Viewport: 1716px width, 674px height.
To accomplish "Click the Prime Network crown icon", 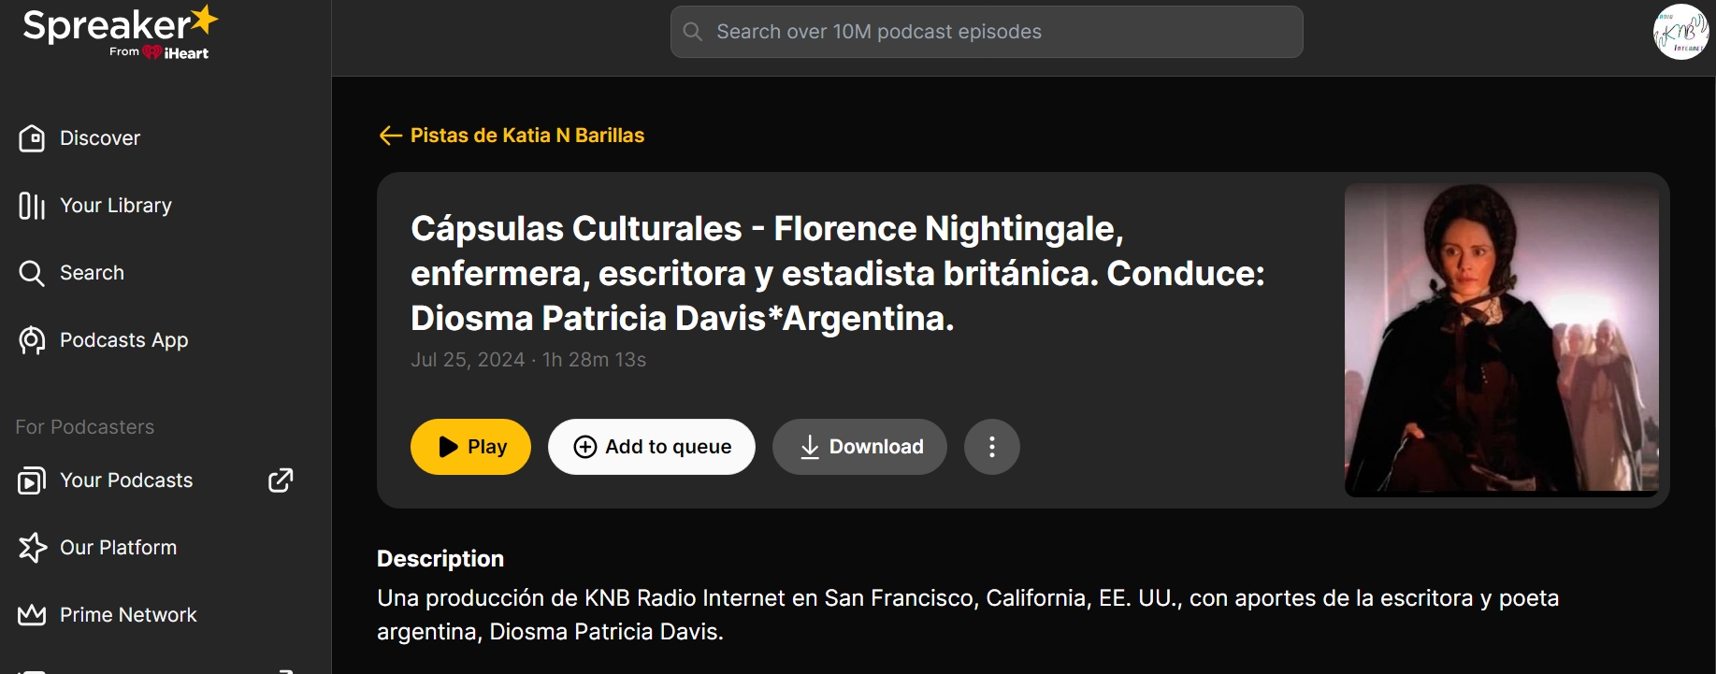I will [32, 615].
